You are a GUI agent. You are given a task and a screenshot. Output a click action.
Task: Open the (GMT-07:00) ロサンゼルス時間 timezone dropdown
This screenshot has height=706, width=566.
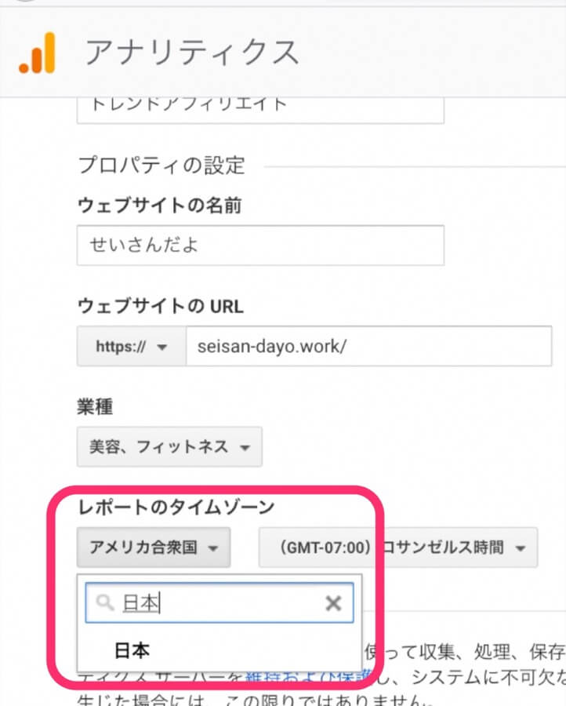click(x=397, y=548)
